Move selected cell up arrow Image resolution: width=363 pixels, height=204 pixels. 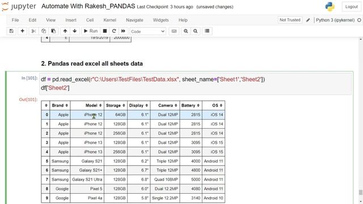point(65,31)
